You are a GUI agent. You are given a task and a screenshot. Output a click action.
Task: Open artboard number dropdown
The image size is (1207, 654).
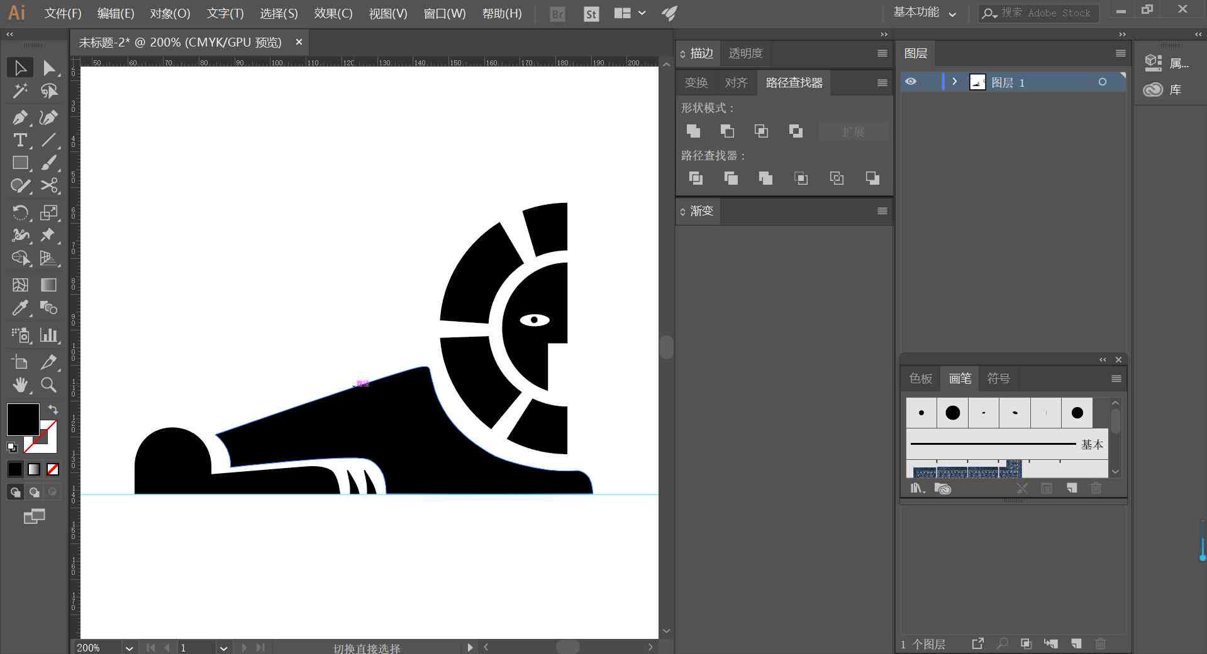coord(223,648)
